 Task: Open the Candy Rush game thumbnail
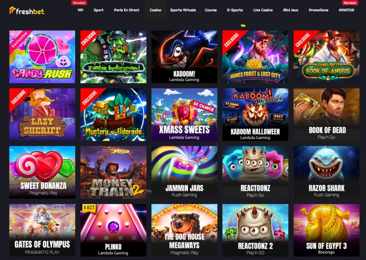point(42,57)
